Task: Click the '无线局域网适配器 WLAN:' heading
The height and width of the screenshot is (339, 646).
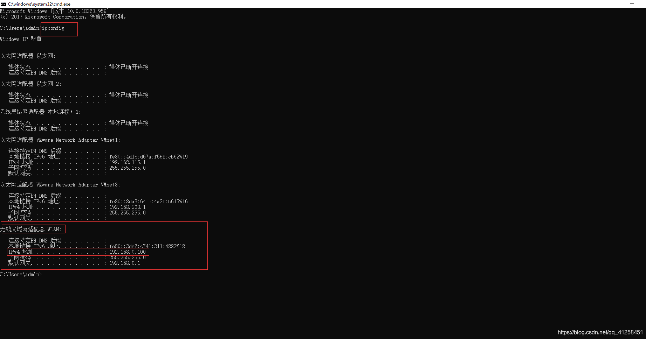Action: click(x=31, y=229)
